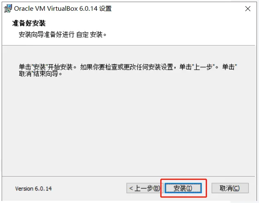Click the separator line above the buttons
The height and width of the screenshot is (203, 259).
128,176
